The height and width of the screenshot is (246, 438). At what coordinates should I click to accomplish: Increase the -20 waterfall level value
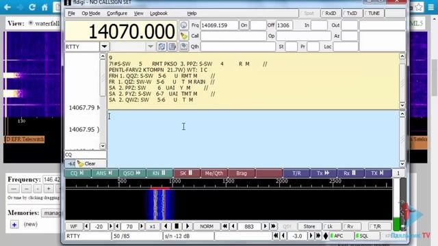click(x=111, y=226)
